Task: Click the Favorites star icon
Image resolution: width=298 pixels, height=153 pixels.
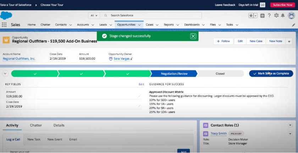Action: tap(251, 16)
